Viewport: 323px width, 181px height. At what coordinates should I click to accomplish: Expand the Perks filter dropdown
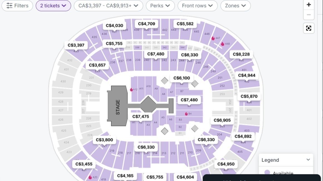point(160,6)
